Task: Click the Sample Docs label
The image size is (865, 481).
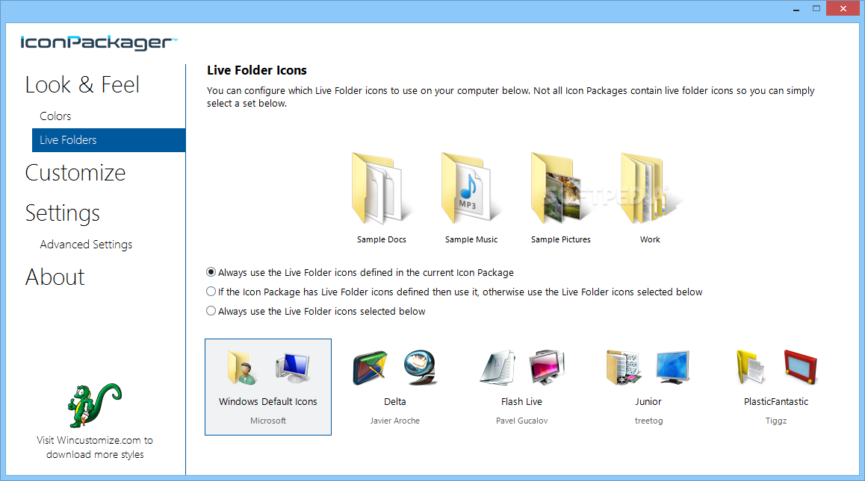Action: 382,239
